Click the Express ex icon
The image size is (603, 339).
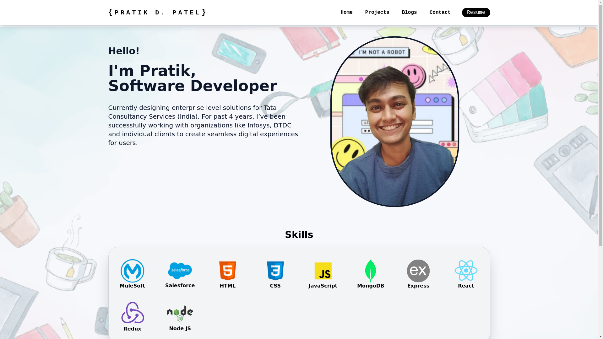(418, 271)
